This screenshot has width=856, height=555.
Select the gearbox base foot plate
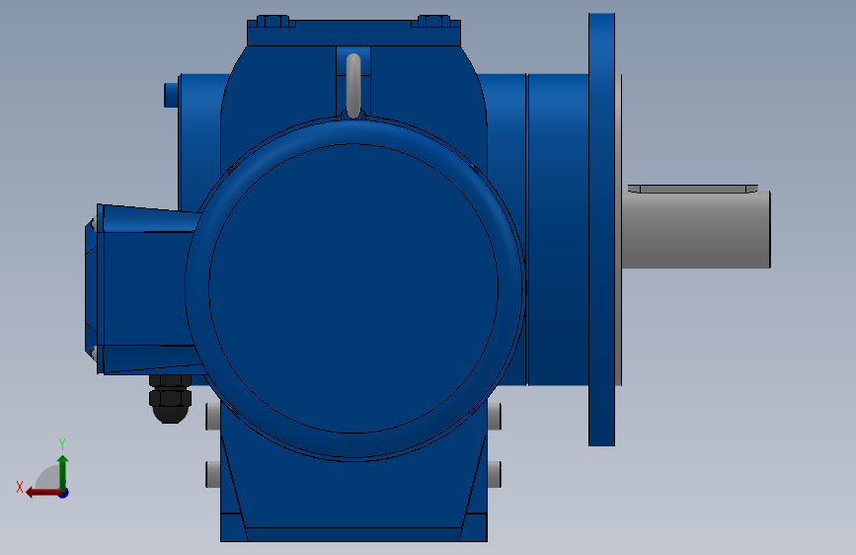[353, 534]
